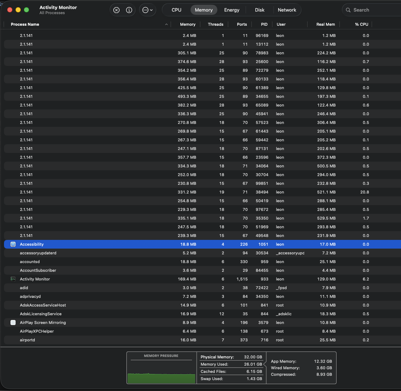Select the AdskAccessServiceHost process row
401x391 pixels.
pyautogui.click(x=202, y=305)
